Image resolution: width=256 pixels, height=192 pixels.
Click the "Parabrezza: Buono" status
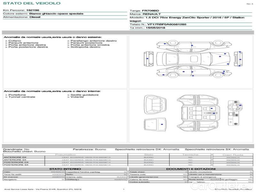90,149
